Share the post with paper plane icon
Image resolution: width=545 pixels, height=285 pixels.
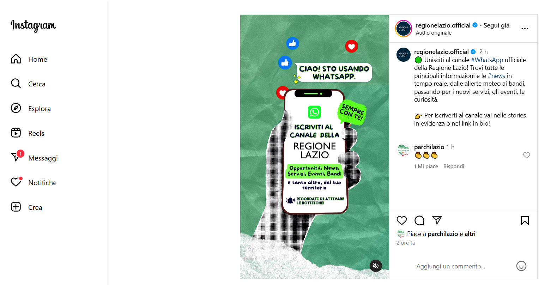click(437, 220)
